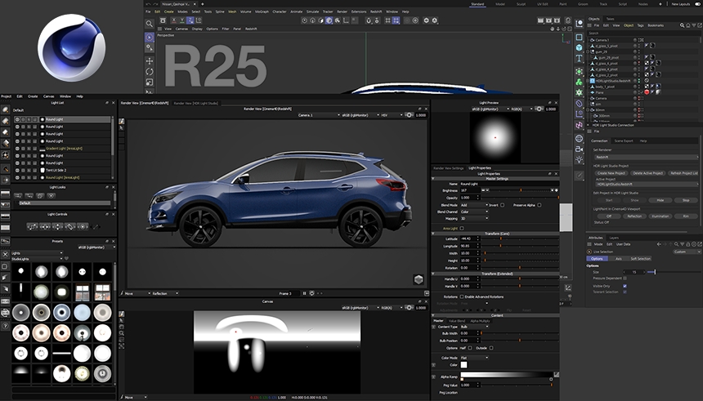703x401 pixels.
Task: Click the X close icon in HDR left toolbar
Action: (6, 254)
